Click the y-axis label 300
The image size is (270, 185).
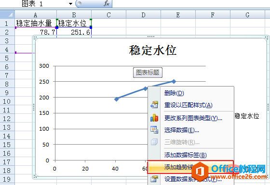(x=44, y=66)
